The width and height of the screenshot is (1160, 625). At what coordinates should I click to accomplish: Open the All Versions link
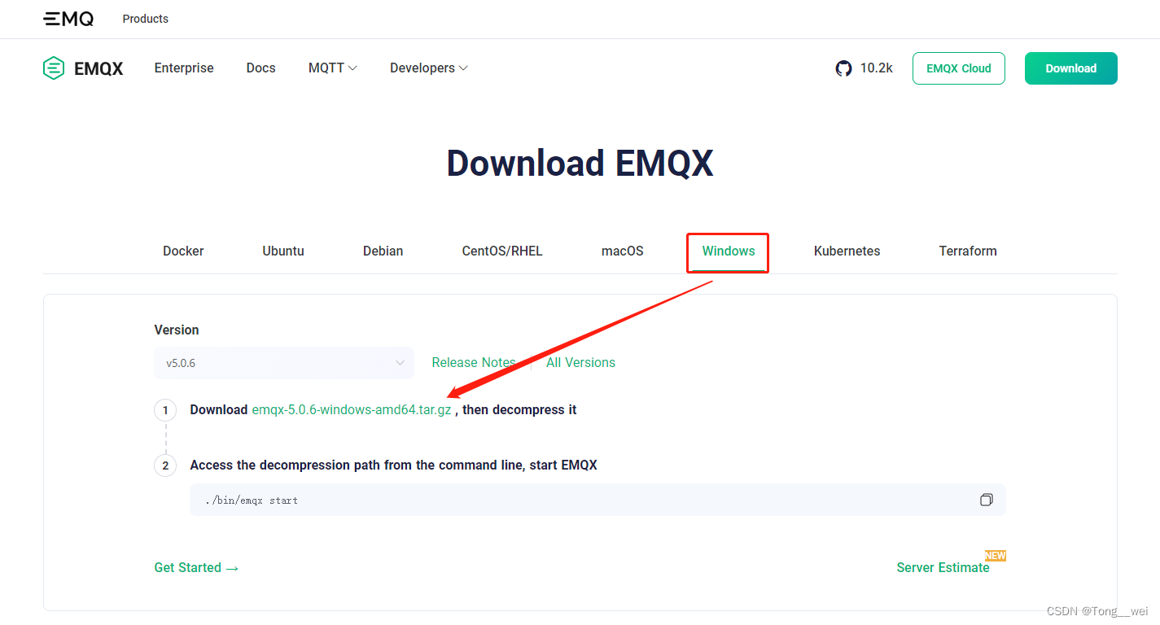tap(581, 363)
